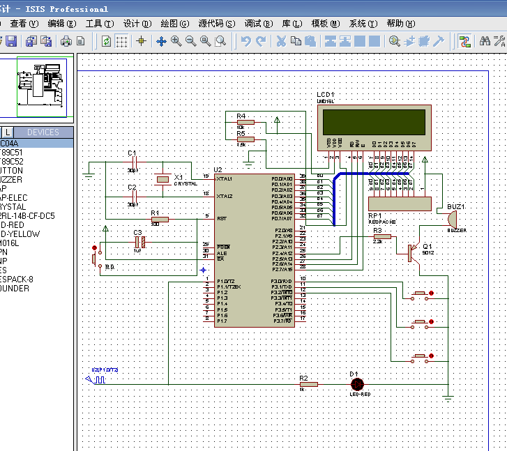
Task: Click the Import Section toolbar icon
Action: tap(31, 41)
